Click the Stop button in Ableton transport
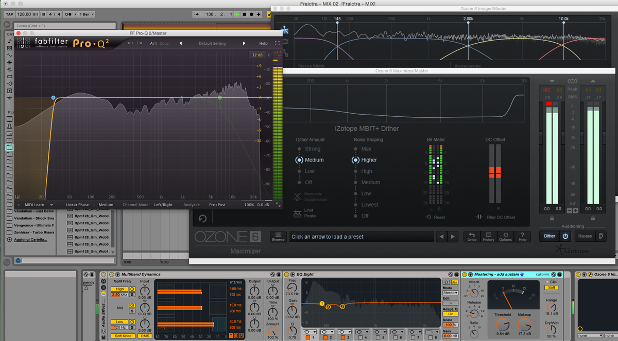Screen dimensions: 618x341 245,14
